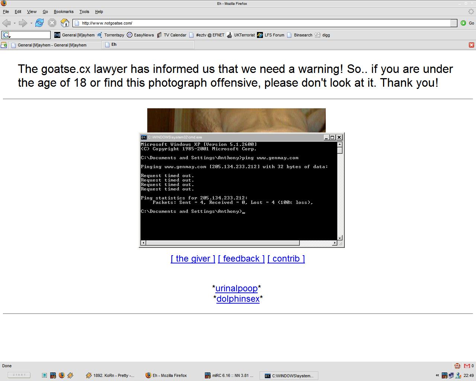476x381 pixels.
Task: Open the Go menu
Action: point(45,12)
